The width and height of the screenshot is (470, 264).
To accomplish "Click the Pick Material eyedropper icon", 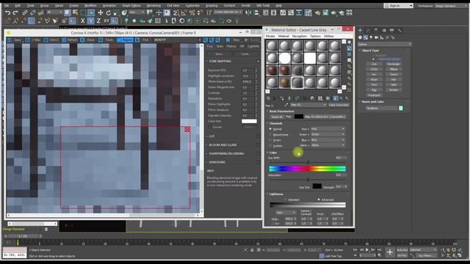I will pos(286,105).
